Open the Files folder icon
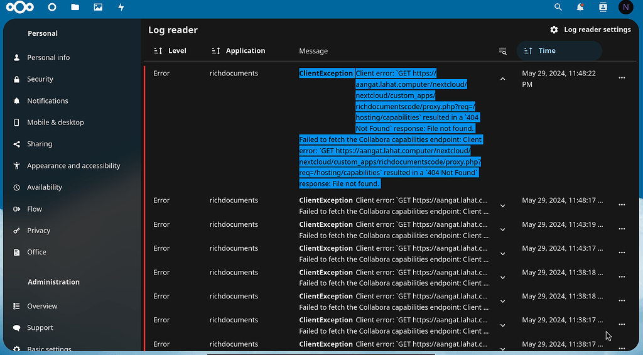Image resolution: width=643 pixels, height=355 pixels. tap(75, 7)
